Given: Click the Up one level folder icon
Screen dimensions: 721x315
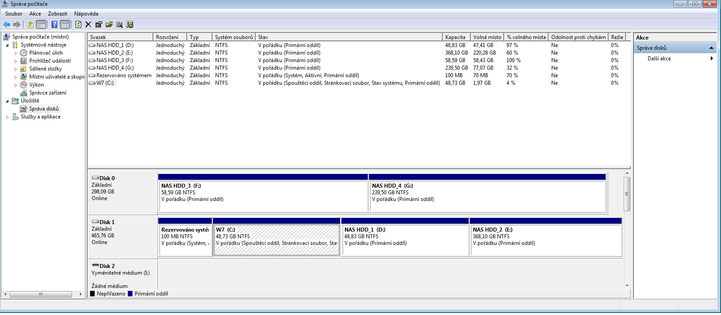Looking at the screenshot, I should pos(30,25).
